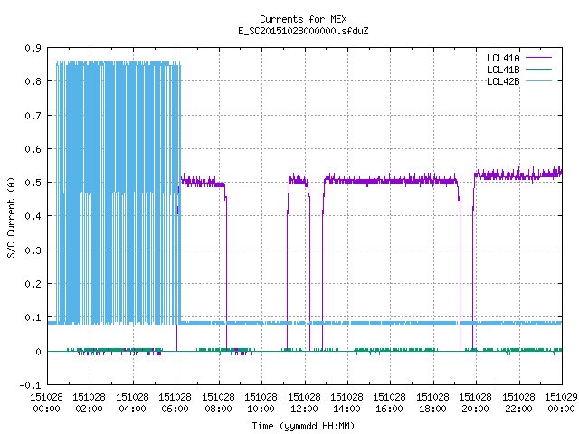Click the y-axis tick value "0.3"
Image resolution: width=579 pixels, height=434 pixels.
(33, 250)
